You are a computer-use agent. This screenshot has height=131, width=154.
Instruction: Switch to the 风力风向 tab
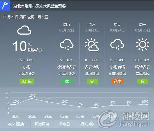[x=42, y=124]
